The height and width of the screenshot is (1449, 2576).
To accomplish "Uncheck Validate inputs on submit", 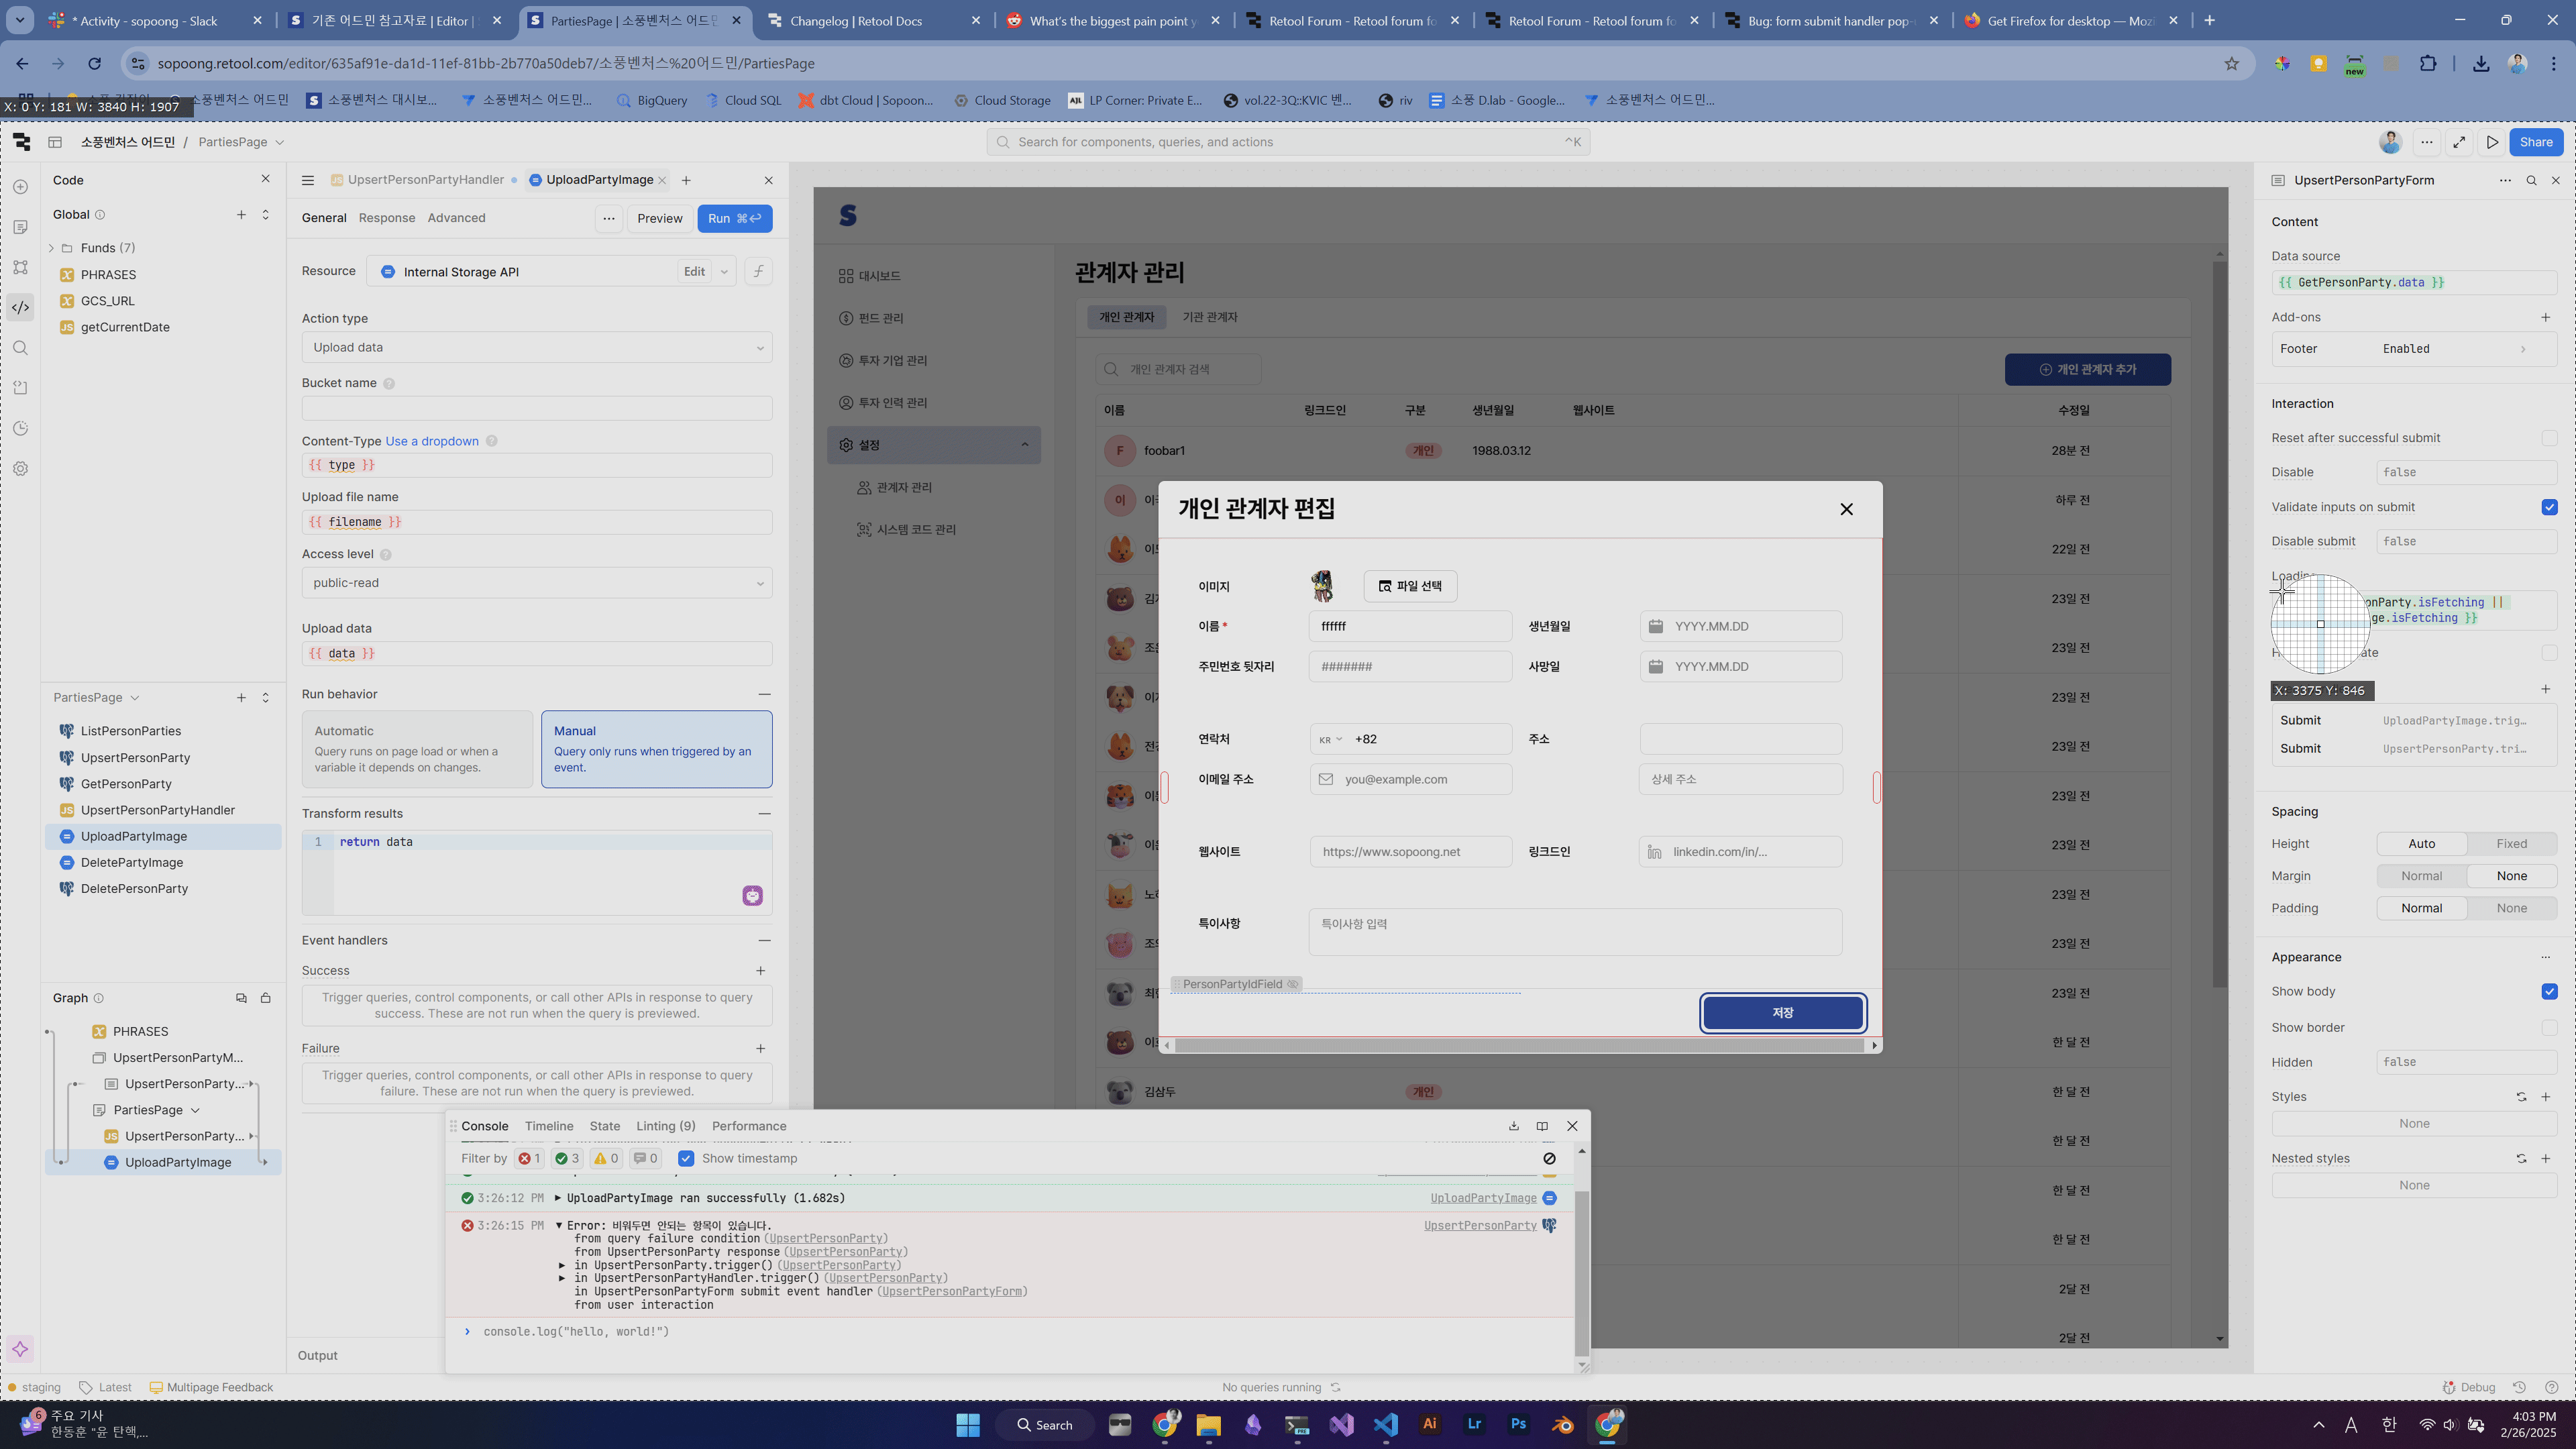I will pos(2549,507).
